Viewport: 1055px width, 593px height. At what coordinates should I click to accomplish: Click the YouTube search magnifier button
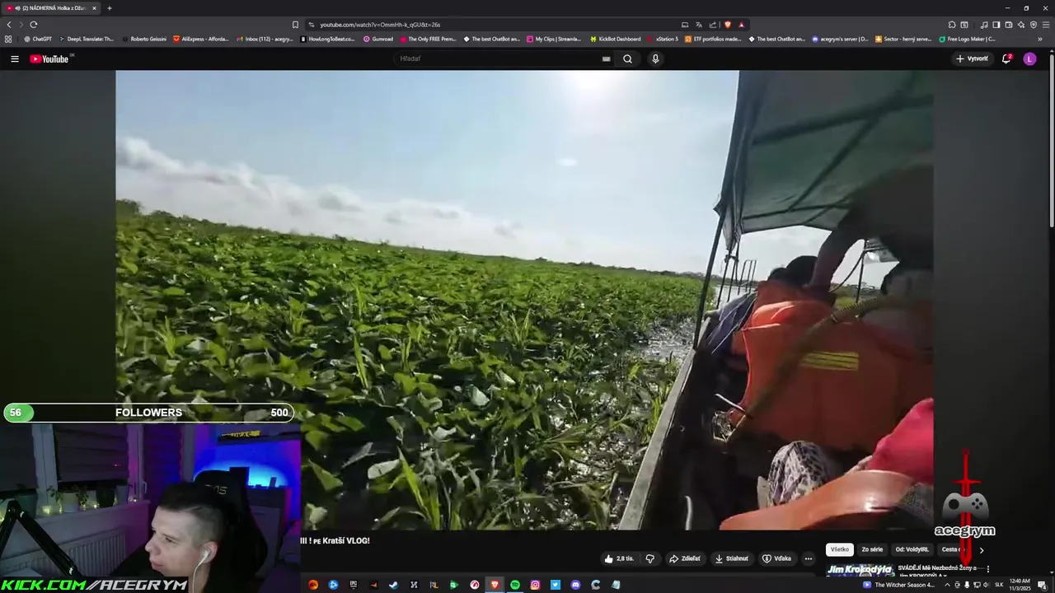tap(627, 58)
